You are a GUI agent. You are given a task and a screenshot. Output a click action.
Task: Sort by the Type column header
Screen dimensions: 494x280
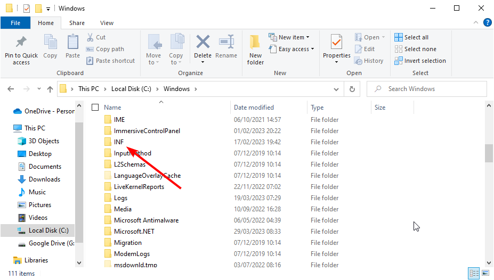point(317,108)
